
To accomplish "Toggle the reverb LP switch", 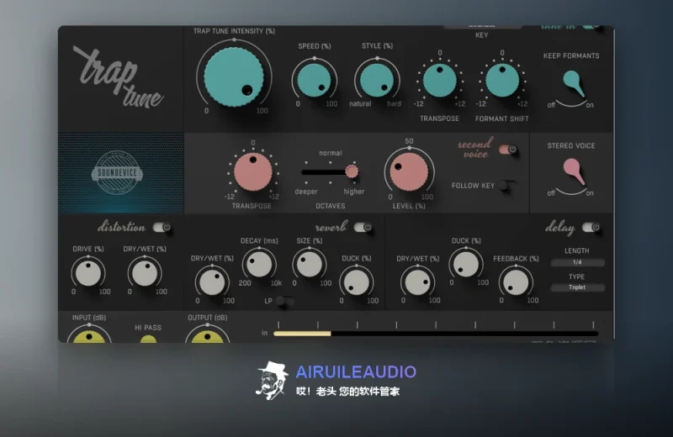I will [x=284, y=301].
